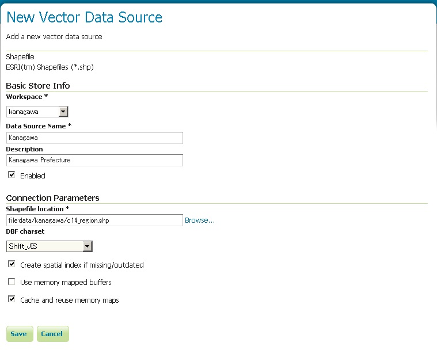The width and height of the screenshot is (437, 354).
Task: Enable the Use memory mapped buffers checkbox
Action: [x=12, y=282]
